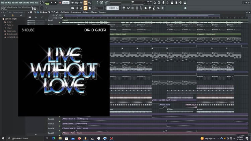Open the Pattern 16 selector

coord(113,8)
